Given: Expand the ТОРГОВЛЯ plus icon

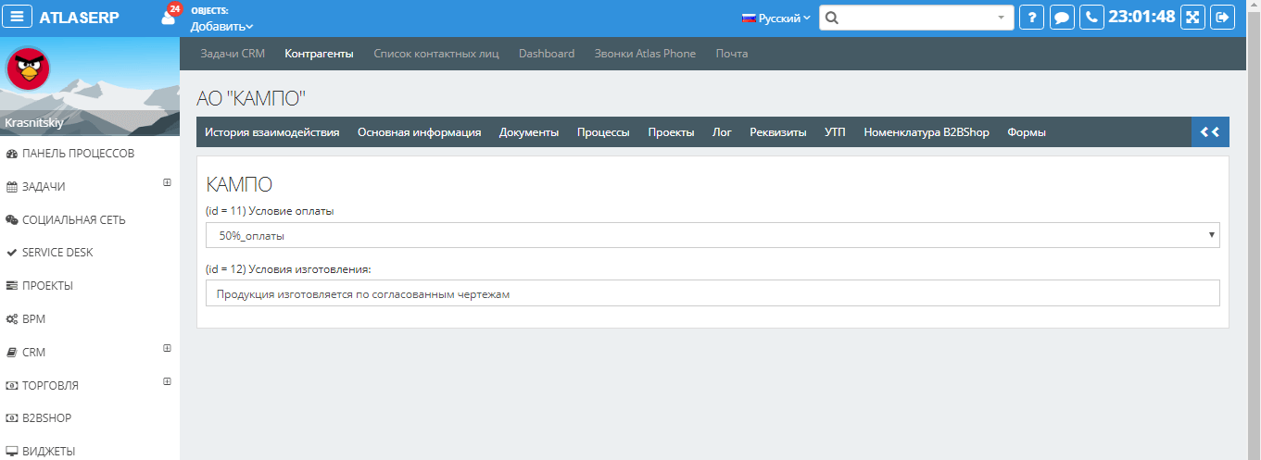Looking at the screenshot, I should pyautogui.click(x=168, y=381).
